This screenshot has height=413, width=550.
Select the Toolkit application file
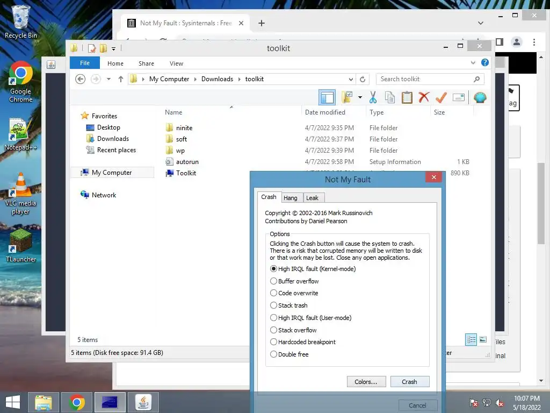point(186,173)
